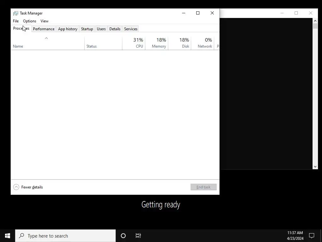The width and height of the screenshot is (322, 242).
Task: Minimize the Task Manager window
Action: pyautogui.click(x=184, y=13)
